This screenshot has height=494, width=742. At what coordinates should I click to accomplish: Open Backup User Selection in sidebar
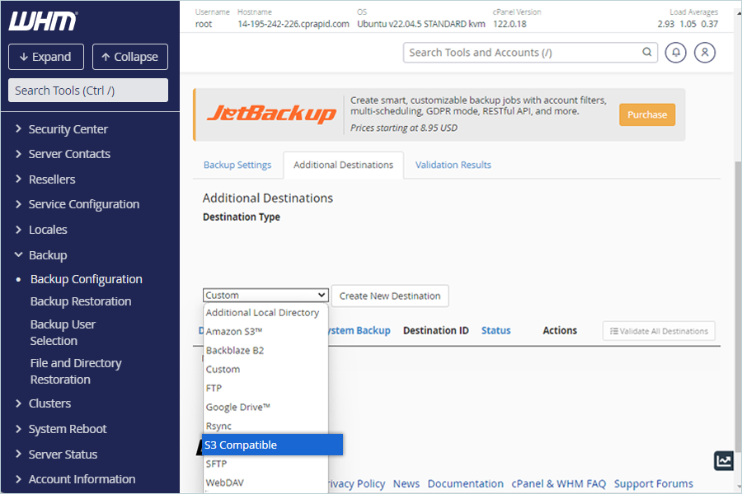[x=63, y=333]
